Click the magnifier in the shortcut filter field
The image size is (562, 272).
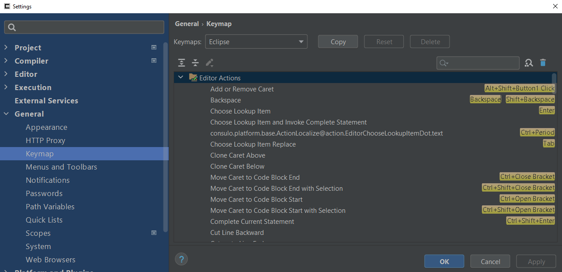coord(443,63)
